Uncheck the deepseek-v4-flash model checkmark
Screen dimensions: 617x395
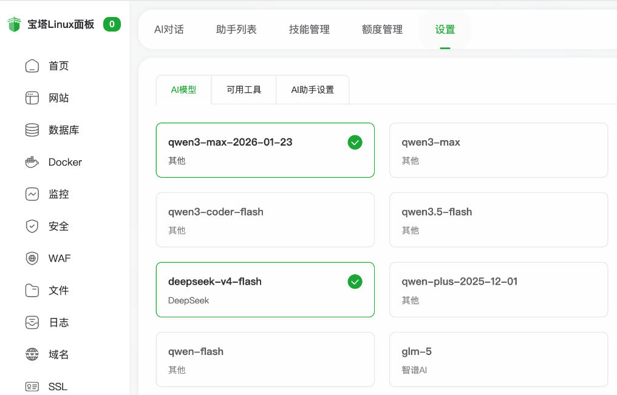[355, 282]
